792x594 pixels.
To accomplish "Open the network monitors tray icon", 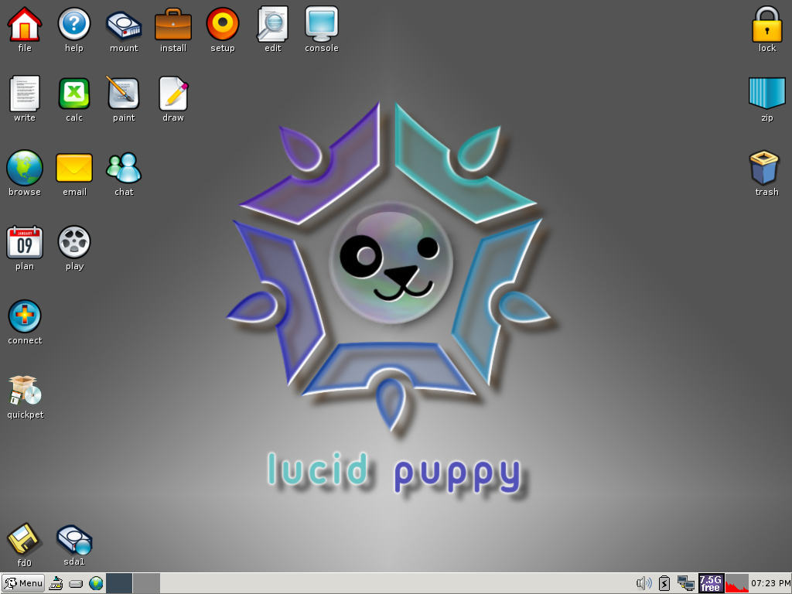I will [685, 583].
